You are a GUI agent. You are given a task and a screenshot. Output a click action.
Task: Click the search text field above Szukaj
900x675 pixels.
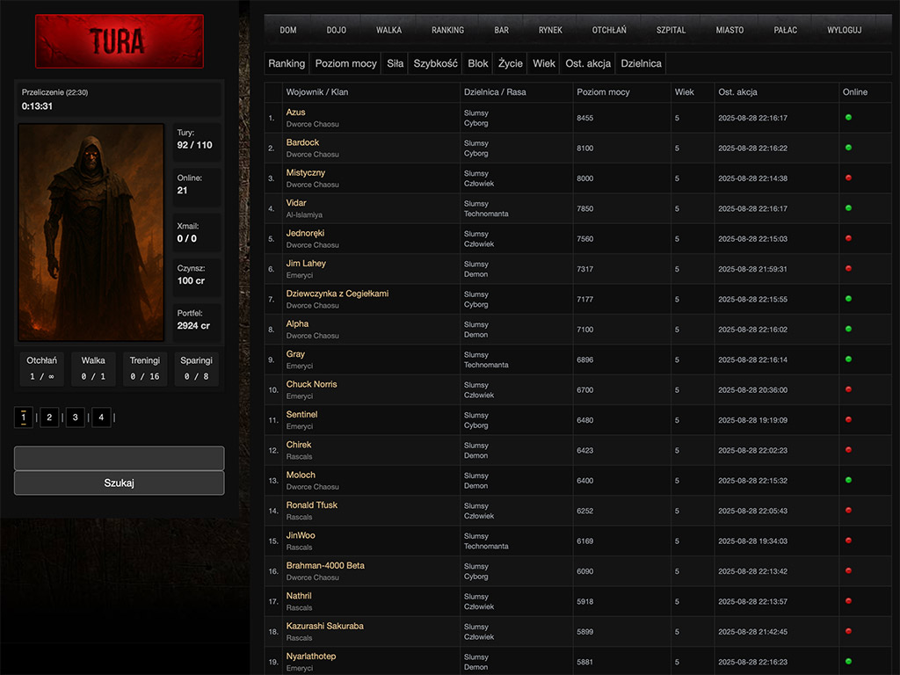[x=119, y=458]
